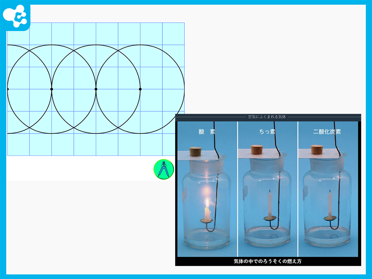Select the green compass tool button
Viewport: 372px width, 279px height.
(164, 169)
